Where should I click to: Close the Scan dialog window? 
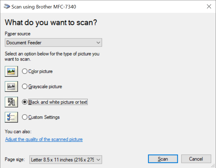[209, 7]
